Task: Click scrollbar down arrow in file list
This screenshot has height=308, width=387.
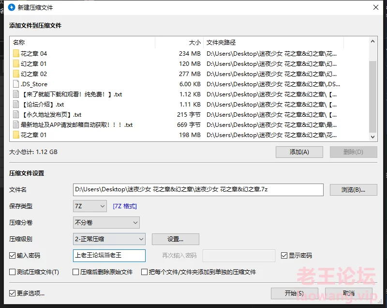Action: (x=372, y=137)
